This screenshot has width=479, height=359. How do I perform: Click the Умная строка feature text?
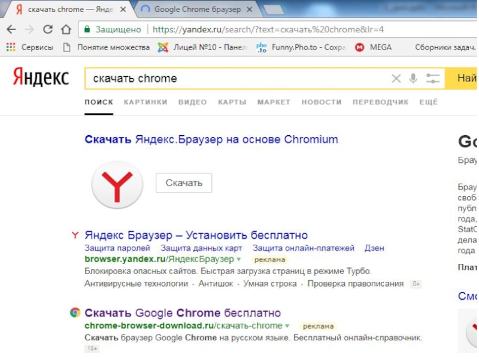coord(270,284)
